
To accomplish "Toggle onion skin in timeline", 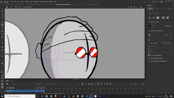I will click(x=89, y=84).
